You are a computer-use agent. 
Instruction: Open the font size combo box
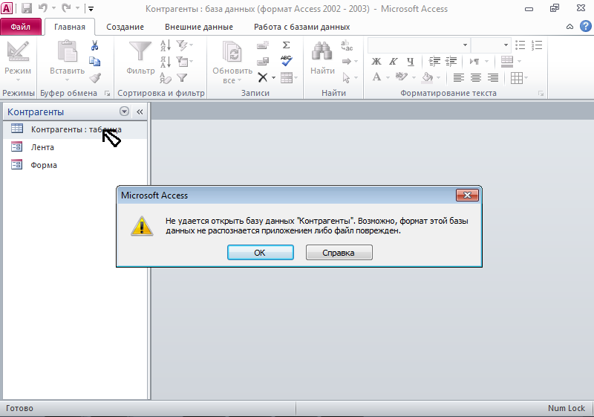click(491, 45)
